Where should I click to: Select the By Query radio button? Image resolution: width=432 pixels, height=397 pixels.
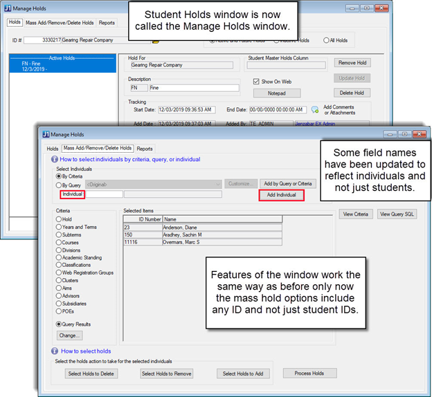coord(60,185)
